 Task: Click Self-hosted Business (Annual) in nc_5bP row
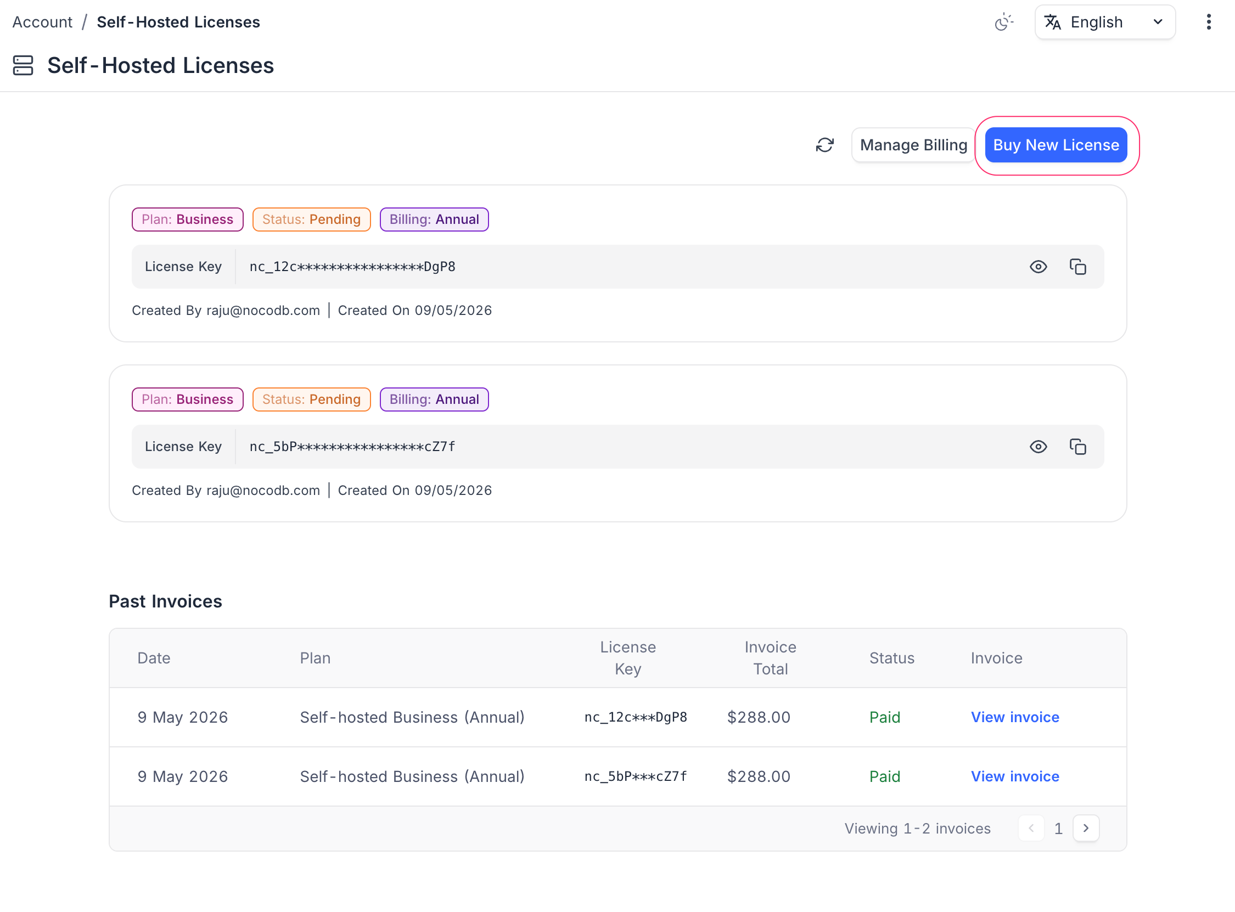(x=412, y=776)
